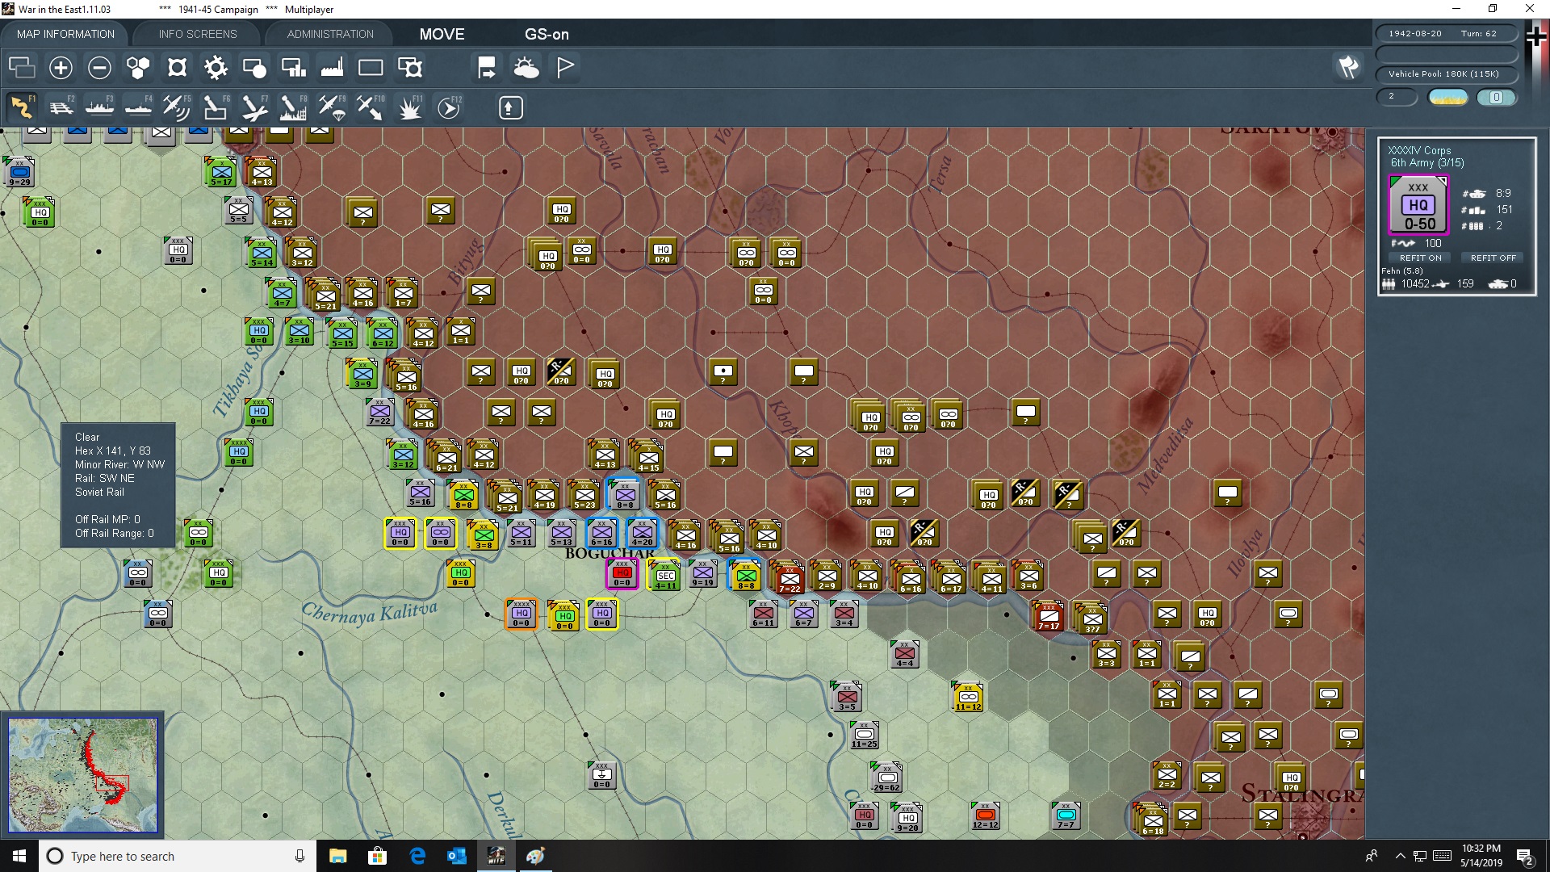This screenshot has height=872, width=1550.
Task: Turn REFIT ON for XXXXIV Corps
Action: click(1420, 258)
